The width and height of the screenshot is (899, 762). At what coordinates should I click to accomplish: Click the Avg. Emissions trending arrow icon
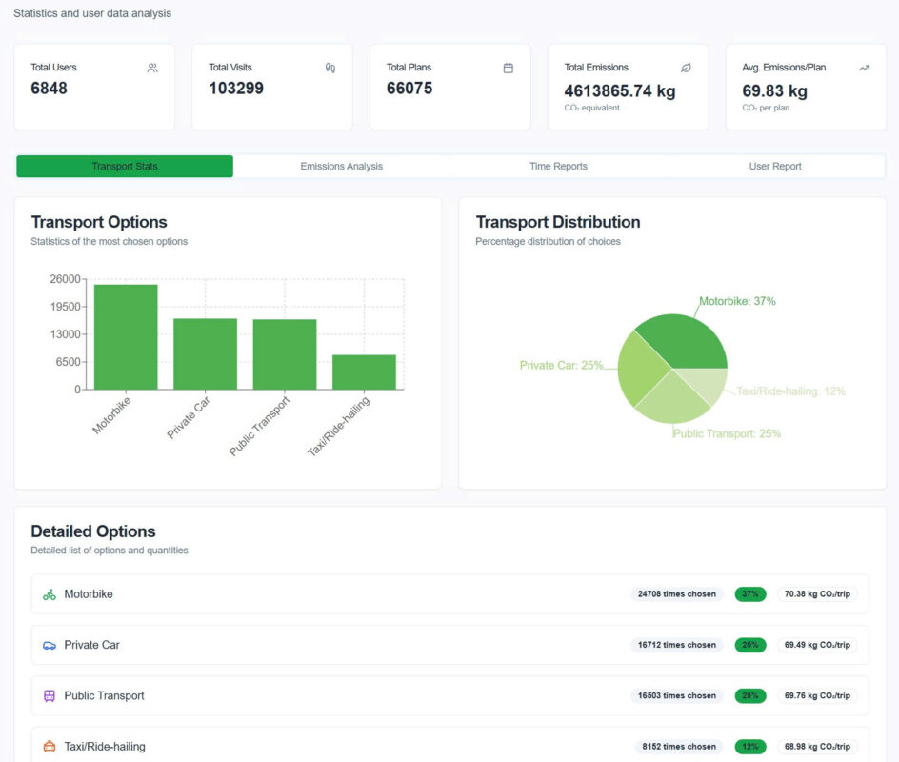coord(864,68)
